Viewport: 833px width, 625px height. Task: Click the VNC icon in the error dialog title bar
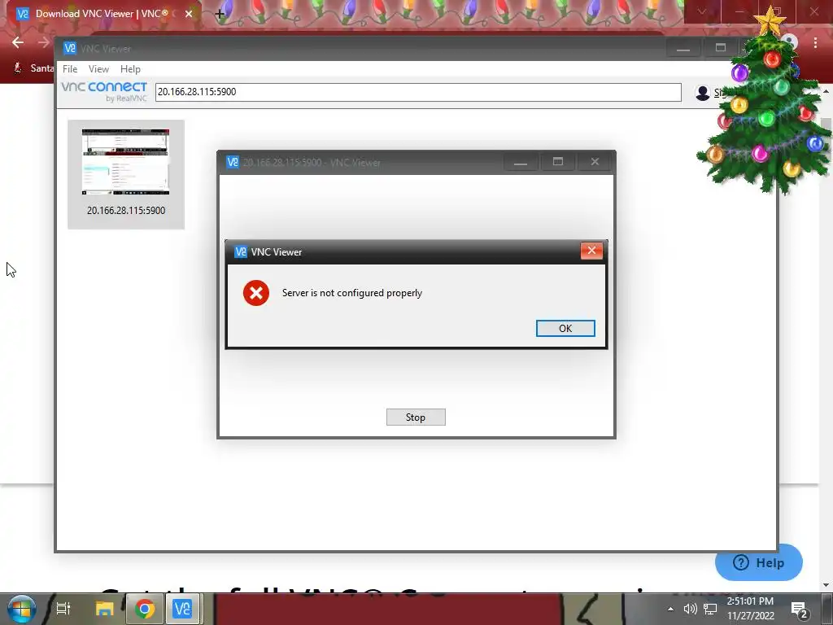(x=241, y=252)
